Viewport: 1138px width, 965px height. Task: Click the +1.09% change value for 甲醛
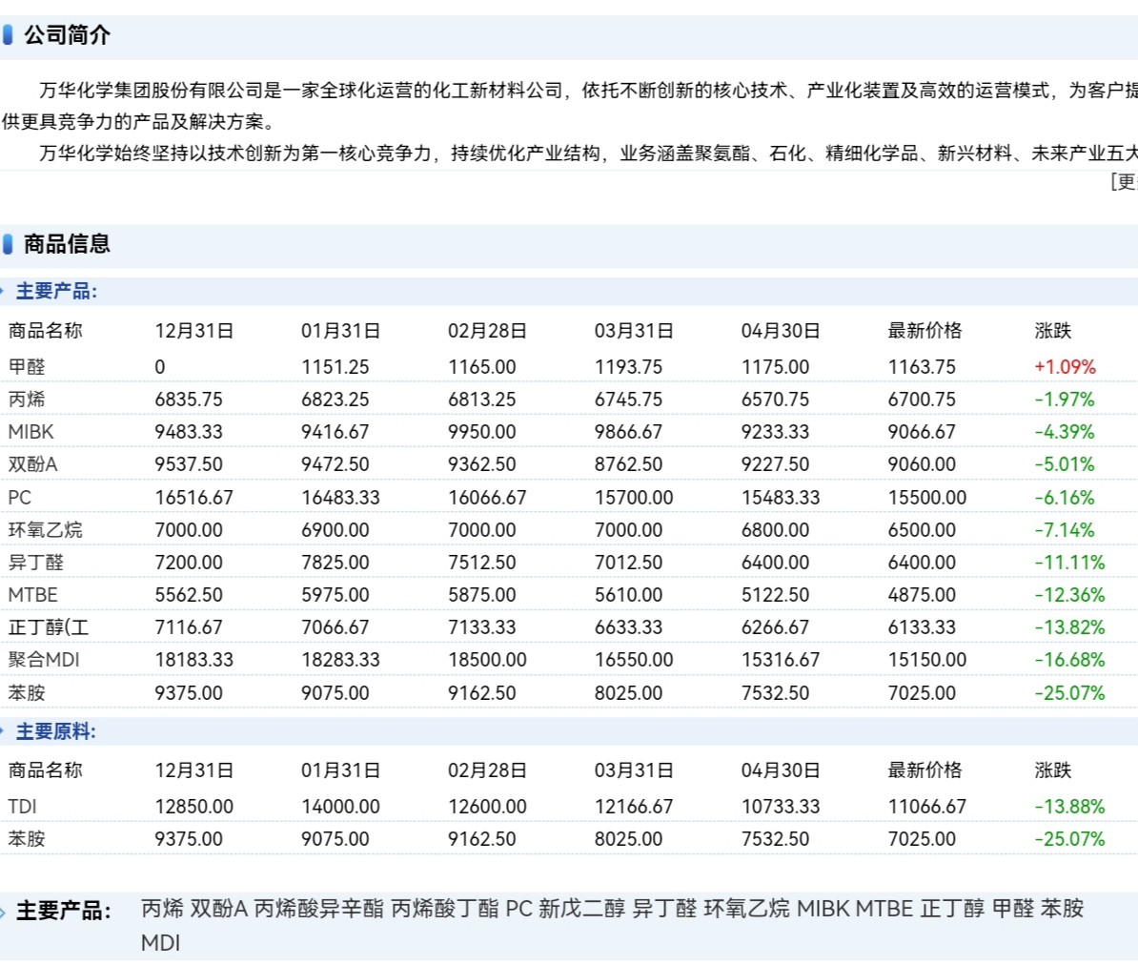tap(1065, 367)
